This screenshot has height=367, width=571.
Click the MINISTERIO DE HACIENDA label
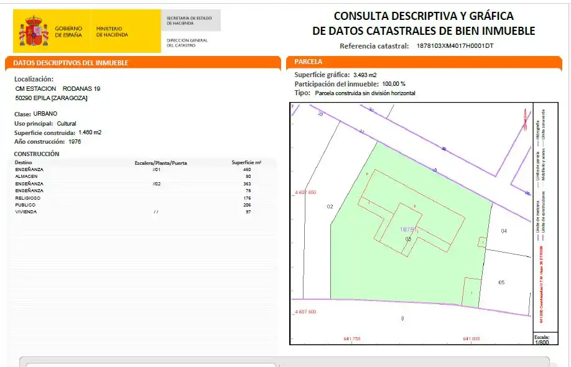pos(112,32)
